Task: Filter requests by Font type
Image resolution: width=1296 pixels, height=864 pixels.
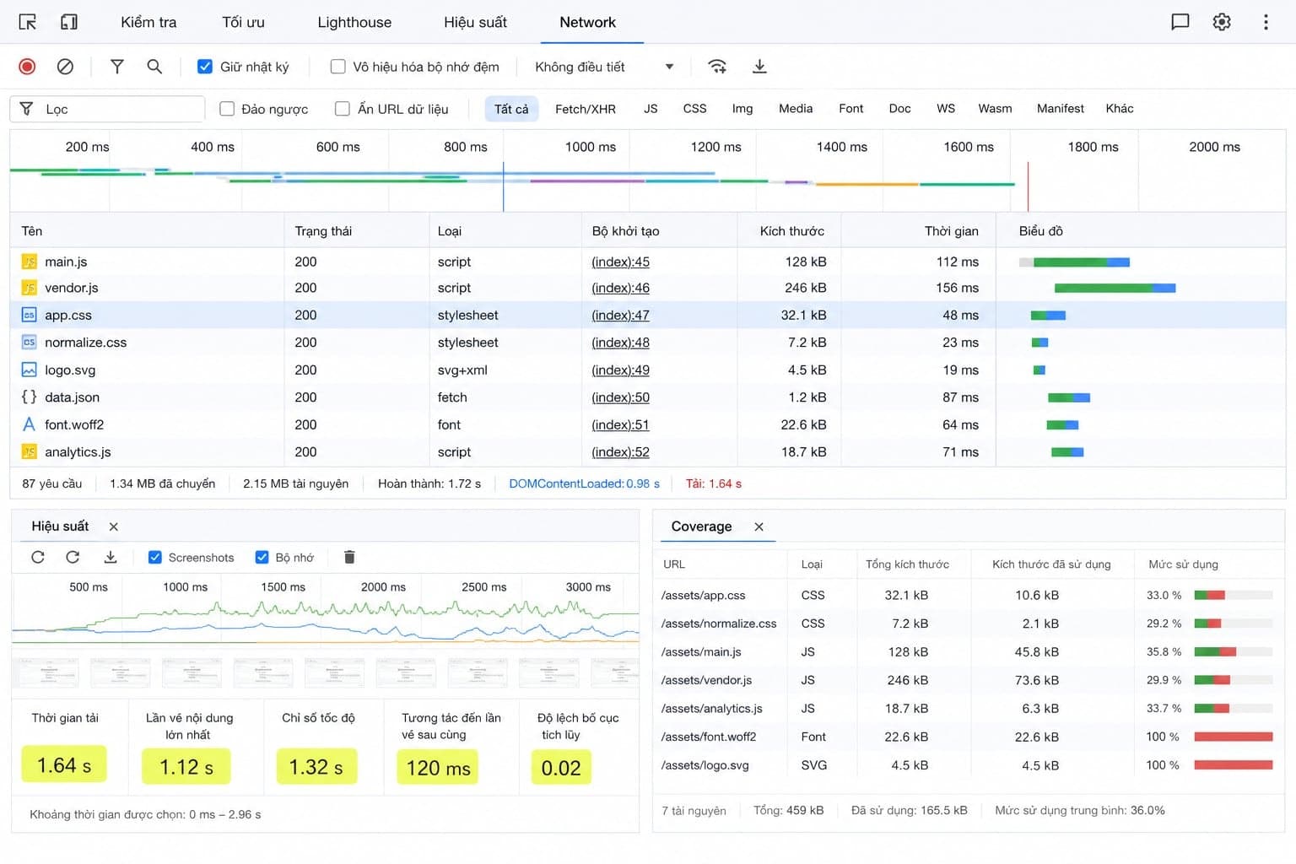Action: click(850, 109)
